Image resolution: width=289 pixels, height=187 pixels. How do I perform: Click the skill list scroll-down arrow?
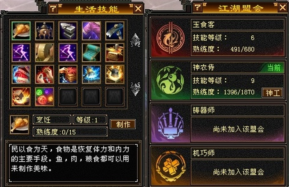[x=135, y=89]
